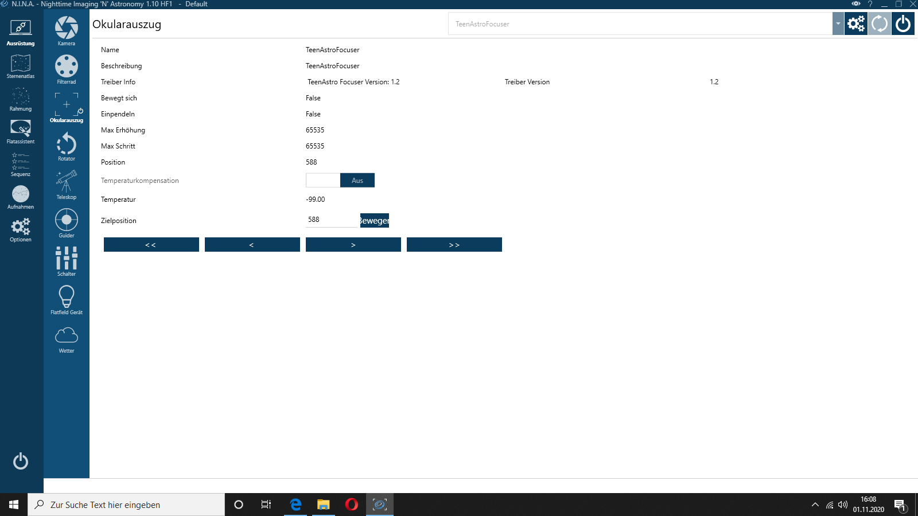Expand the focuser device dropdown arrow
Viewport: 918px width, 516px height.
click(x=838, y=24)
